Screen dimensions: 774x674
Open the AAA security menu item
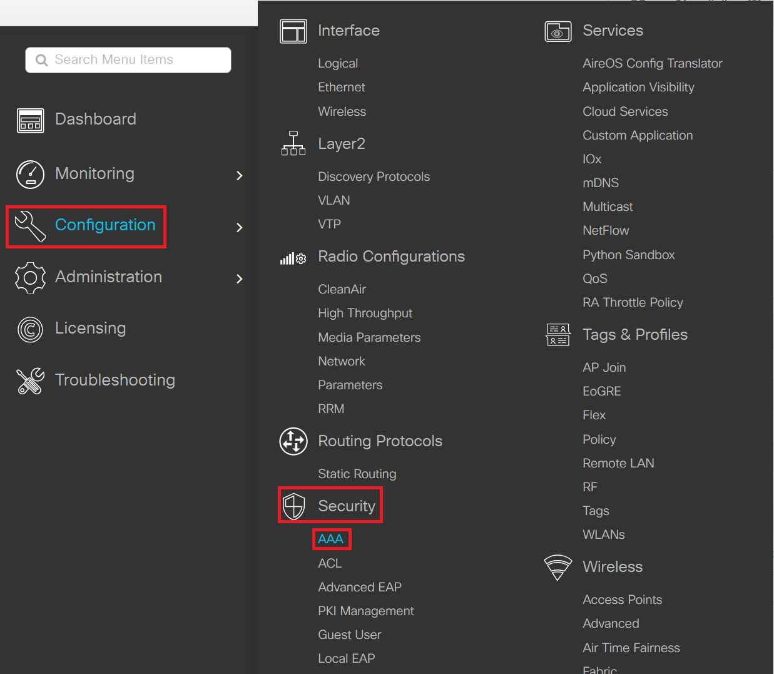pos(331,539)
